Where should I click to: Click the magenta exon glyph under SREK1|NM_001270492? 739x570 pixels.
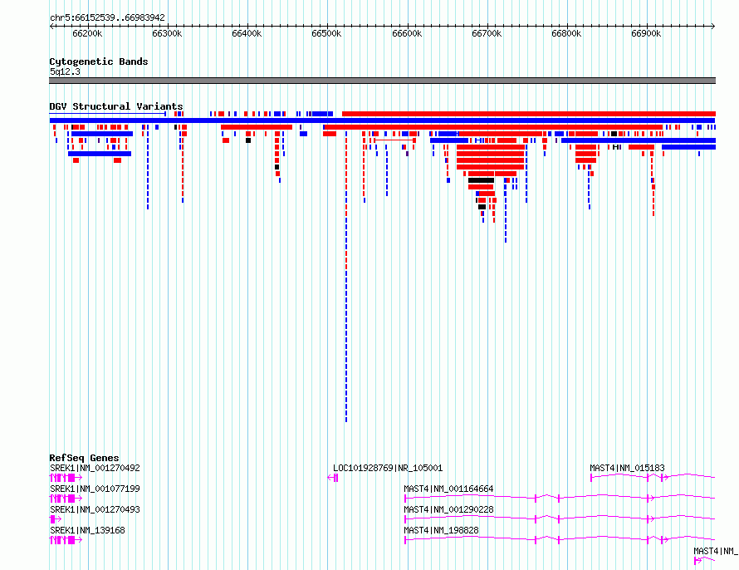pyautogui.click(x=66, y=478)
